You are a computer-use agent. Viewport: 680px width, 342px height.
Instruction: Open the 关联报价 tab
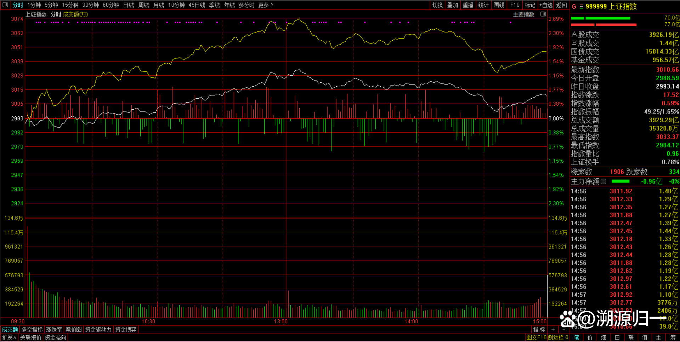(x=30, y=337)
